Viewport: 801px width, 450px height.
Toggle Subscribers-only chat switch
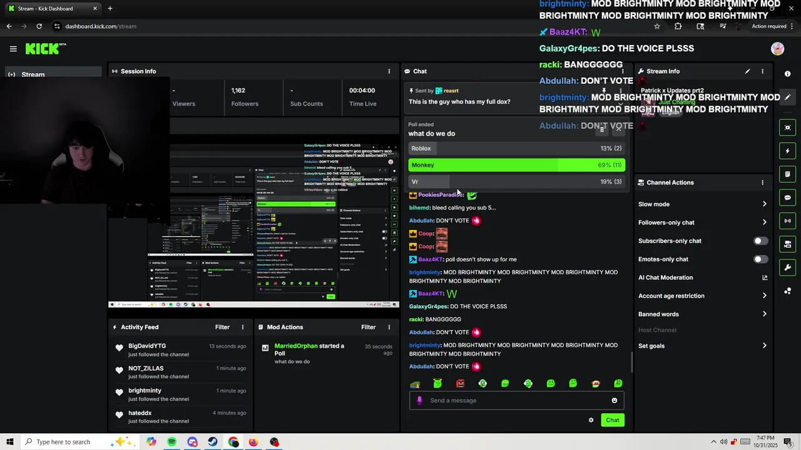coord(760,241)
